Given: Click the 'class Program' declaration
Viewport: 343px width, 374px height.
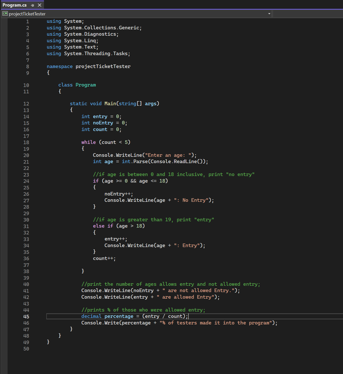Looking at the screenshot, I should click(x=77, y=85).
